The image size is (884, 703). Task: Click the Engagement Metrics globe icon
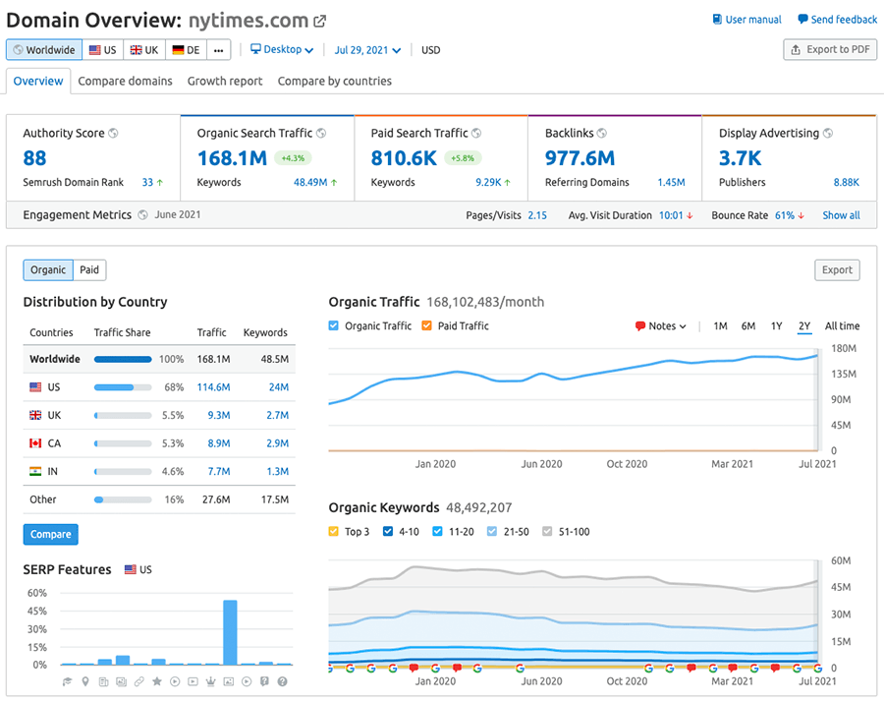click(143, 215)
